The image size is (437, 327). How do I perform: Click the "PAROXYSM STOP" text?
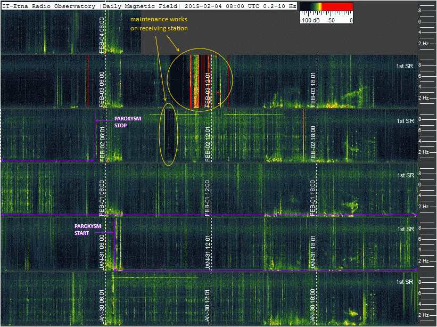(x=128, y=122)
